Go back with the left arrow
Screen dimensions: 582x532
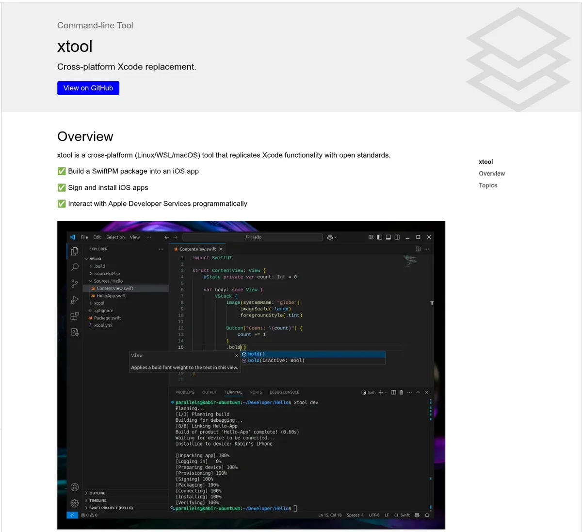[x=166, y=237]
